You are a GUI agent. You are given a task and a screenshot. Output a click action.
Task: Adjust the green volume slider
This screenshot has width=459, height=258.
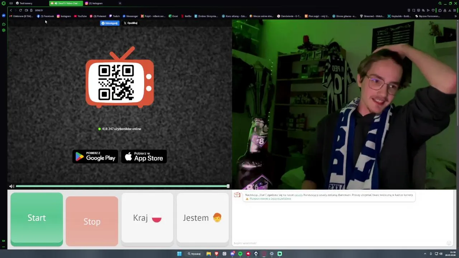click(x=123, y=186)
